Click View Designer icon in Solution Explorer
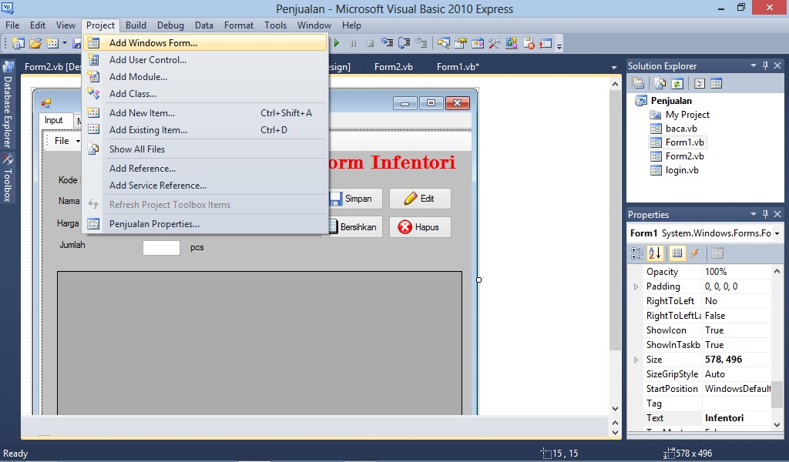This screenshot has width=789, height=462. (x=716, y=83)
